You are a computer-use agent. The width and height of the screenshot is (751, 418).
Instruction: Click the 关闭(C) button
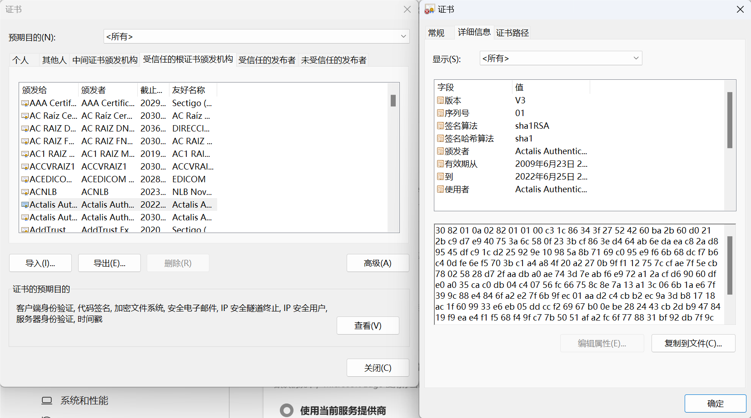pos(378,368)
